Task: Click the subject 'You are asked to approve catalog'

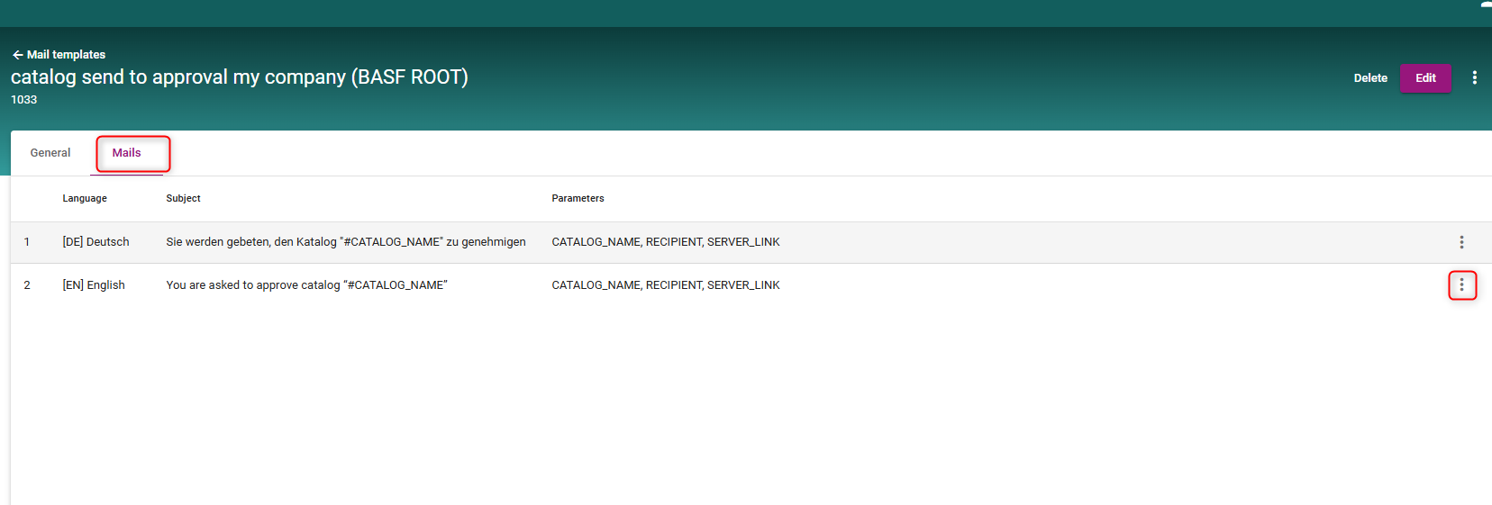Action: pos(306,285)
